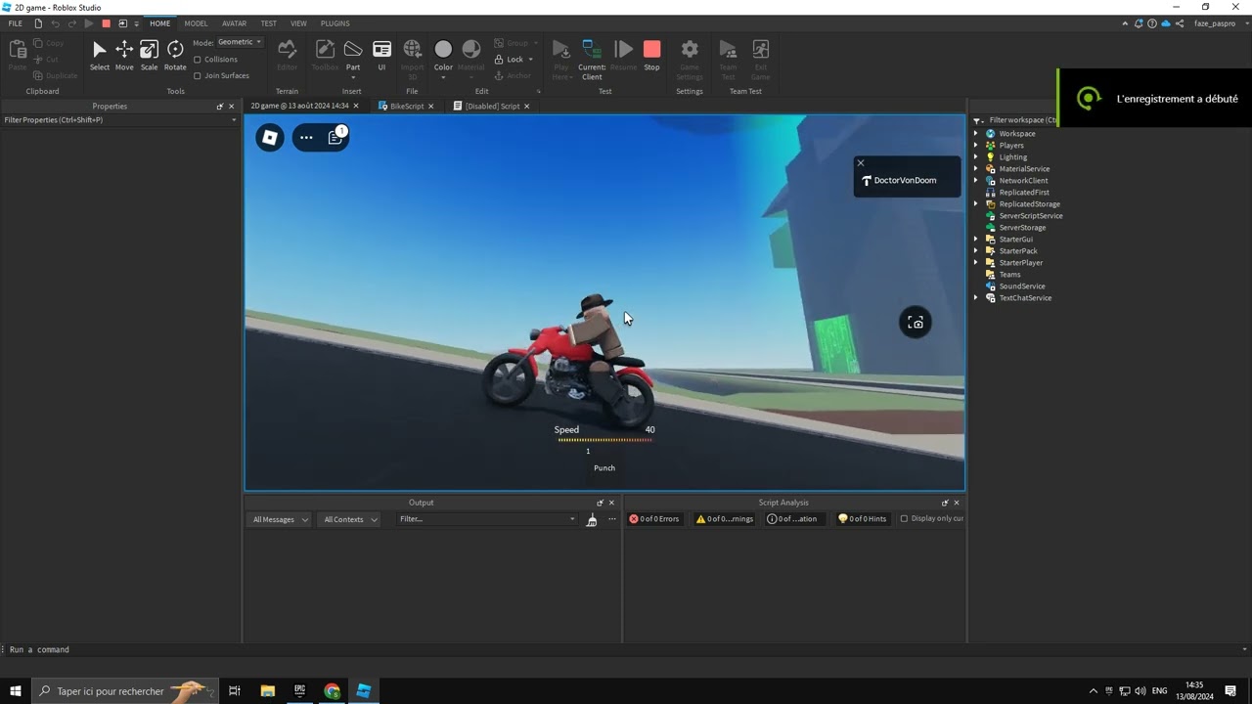1252x704 pixels.
Task: Click the Color swatch in ribbon
Action: click(443, 51)
